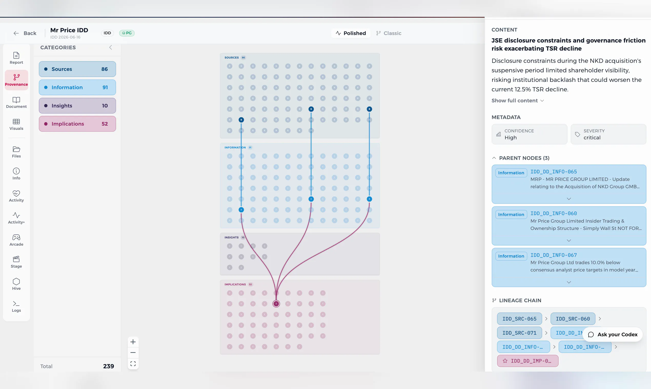The width and height of the screenshot is (651, 389).
Task: Click the Severity critical metadata card
Action: click(608, 134)
